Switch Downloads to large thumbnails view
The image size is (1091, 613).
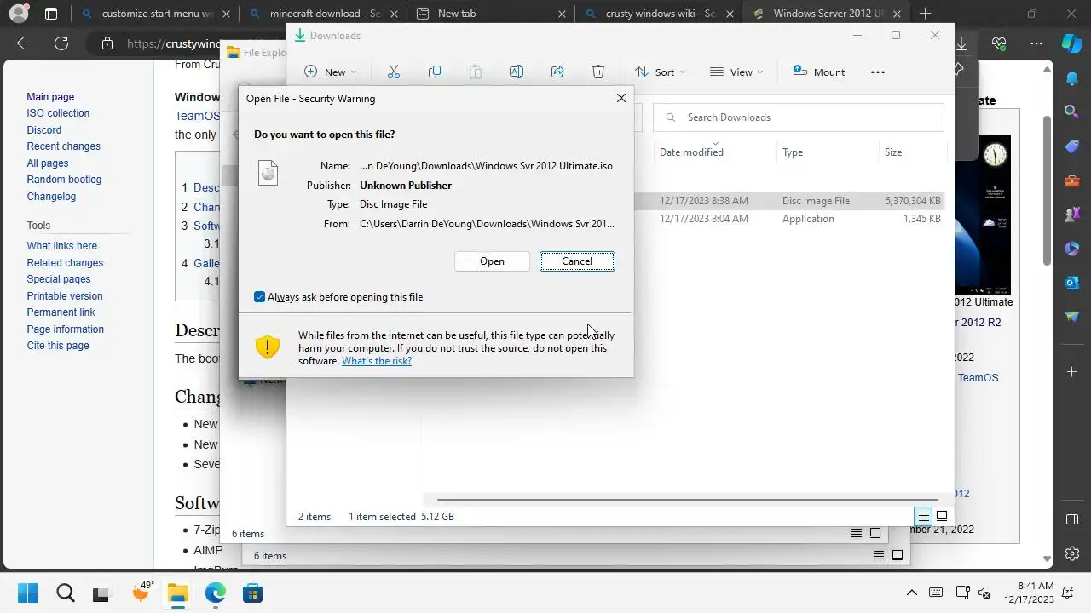point(942,516)
